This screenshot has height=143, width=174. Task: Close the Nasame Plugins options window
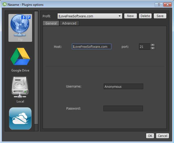167,5
